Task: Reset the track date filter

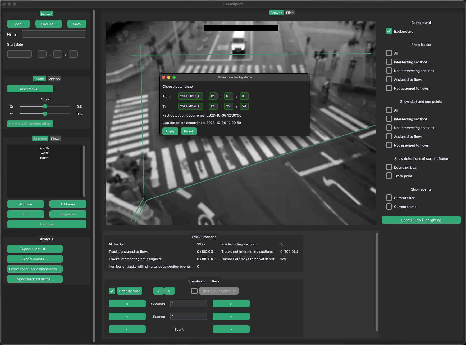Action: coord(189,131)
